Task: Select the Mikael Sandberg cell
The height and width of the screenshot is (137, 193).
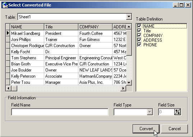Action: [x=27, y=33]
